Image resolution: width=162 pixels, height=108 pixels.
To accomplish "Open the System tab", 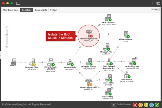I will pyautogui.click(x=54, y=10).
